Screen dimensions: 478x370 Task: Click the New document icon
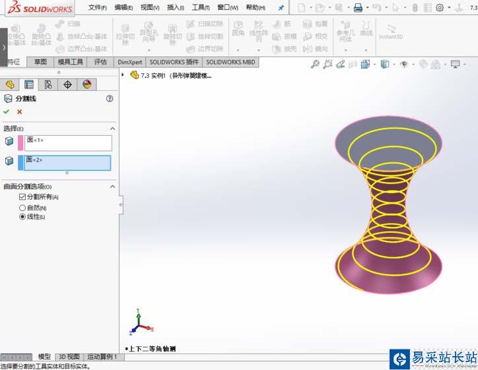302,7
